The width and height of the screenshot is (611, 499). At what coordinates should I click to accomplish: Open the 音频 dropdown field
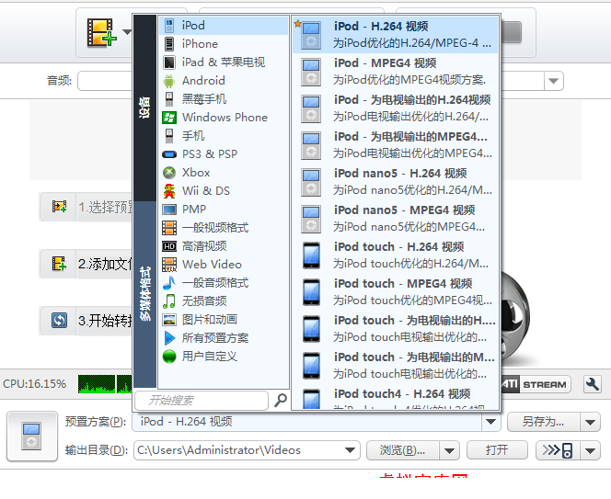pyautogui.click(x=105, y=81)
